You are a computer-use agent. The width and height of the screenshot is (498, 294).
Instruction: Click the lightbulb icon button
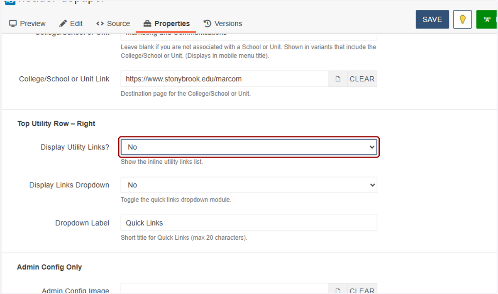click(x=462, y=19)
